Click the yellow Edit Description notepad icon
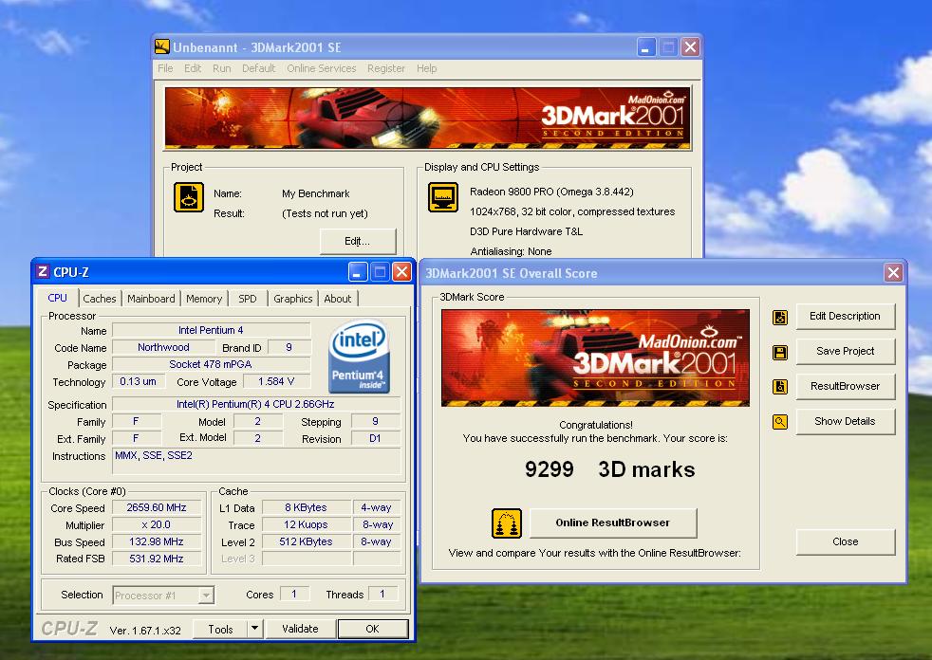This screenshot has width=932, height=660. click(x=779, y=316)
